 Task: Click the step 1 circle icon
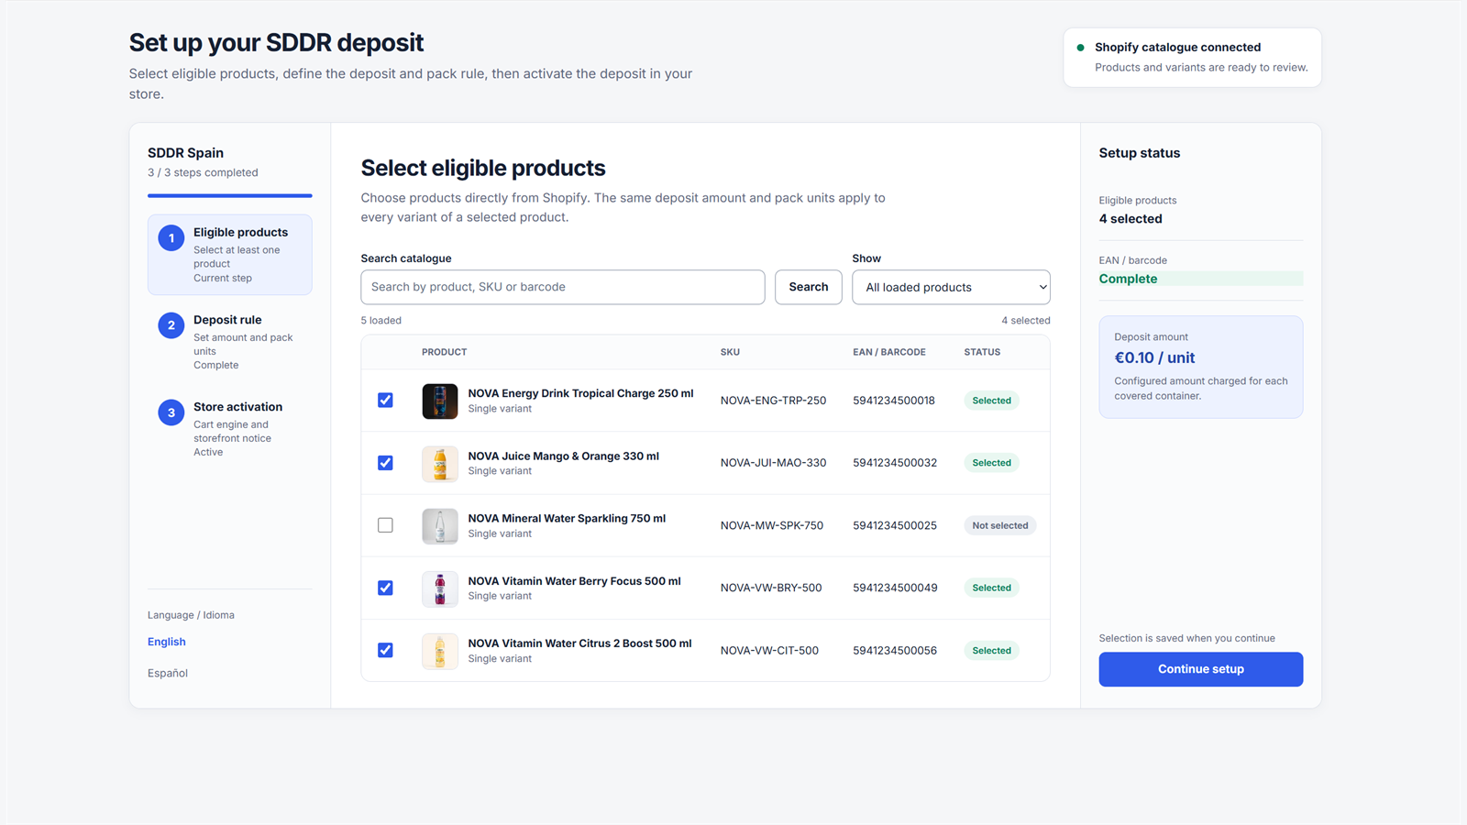tap(171, 238)
